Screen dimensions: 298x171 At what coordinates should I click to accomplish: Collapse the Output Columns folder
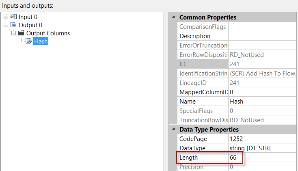coord(13,33)
